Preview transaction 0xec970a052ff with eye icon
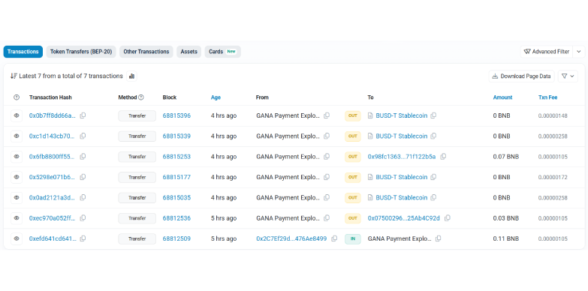Image resolution: width=588 pixels, height=291 pixels. (17, 218)
